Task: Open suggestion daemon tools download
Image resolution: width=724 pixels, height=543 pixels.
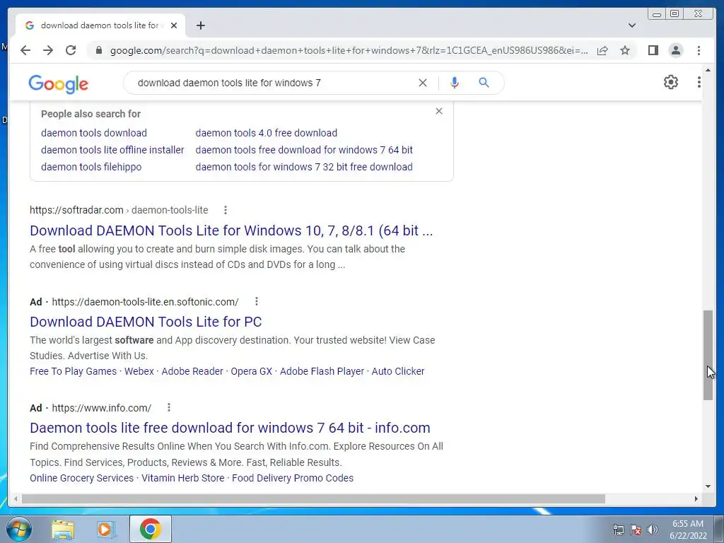Action: (94, 133)
